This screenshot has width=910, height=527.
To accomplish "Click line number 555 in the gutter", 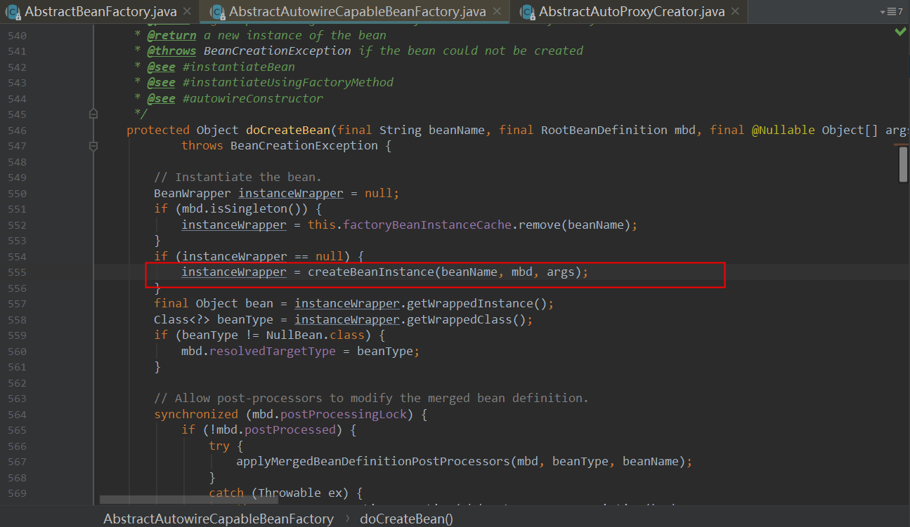I will (17, 272).
